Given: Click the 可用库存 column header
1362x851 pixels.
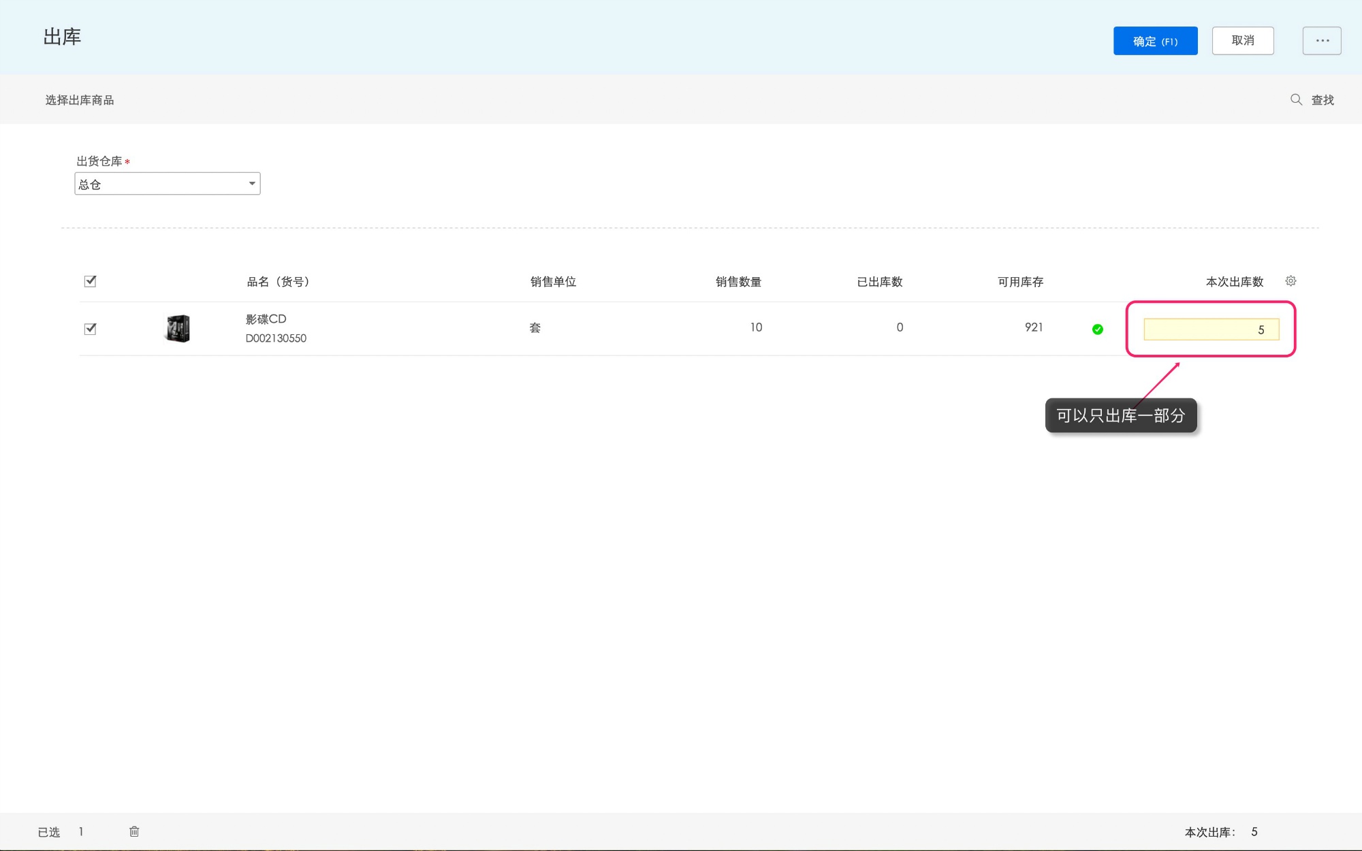Looking at the screenshot, I should [x=1020, y=282].
